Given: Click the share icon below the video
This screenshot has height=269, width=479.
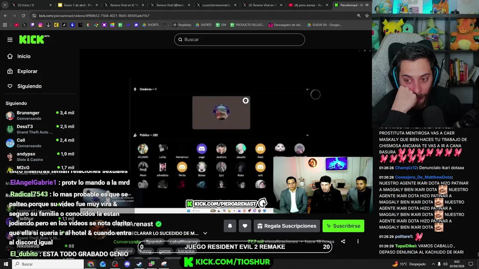Looking at the screenshot, I should coord(343,241).
